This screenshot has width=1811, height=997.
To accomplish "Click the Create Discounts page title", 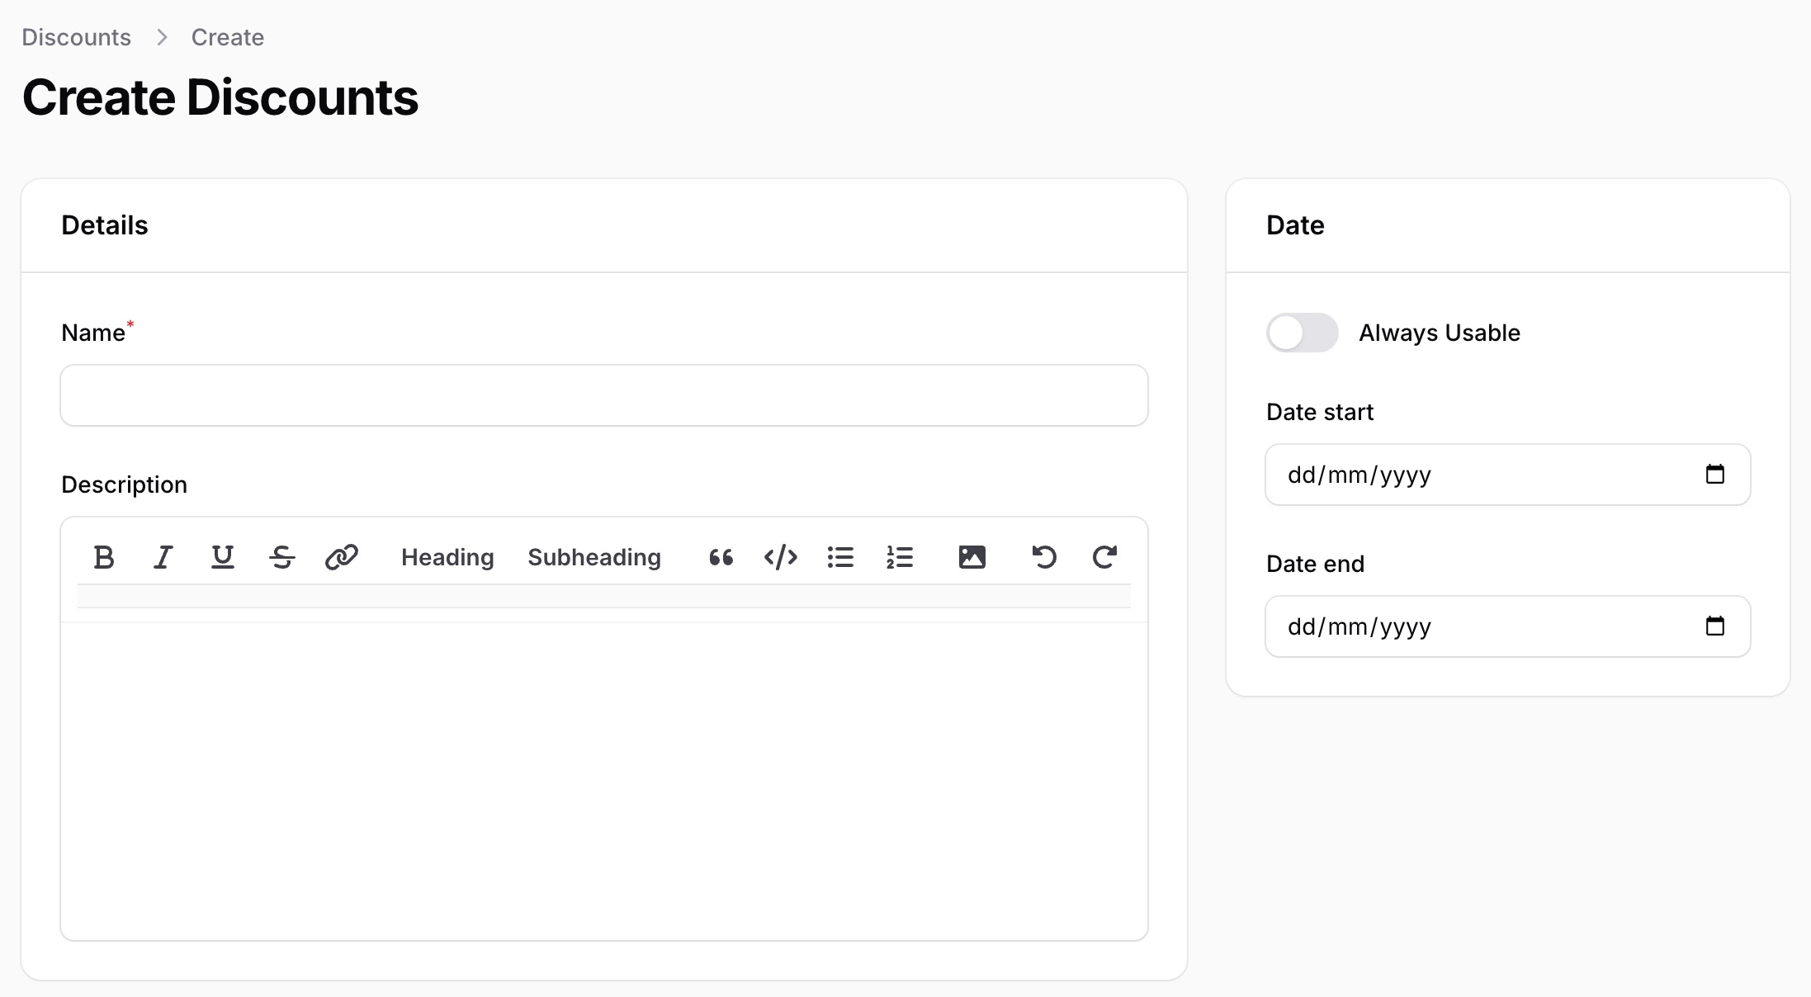I will [x=220, y=97].
